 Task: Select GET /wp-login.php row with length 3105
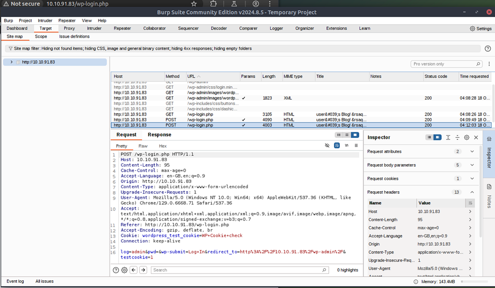pyautogui.click(x=301, y=114)
